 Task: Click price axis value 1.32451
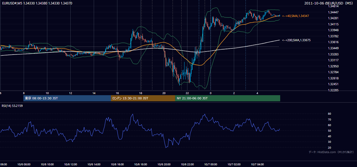[x=333, y=84]
